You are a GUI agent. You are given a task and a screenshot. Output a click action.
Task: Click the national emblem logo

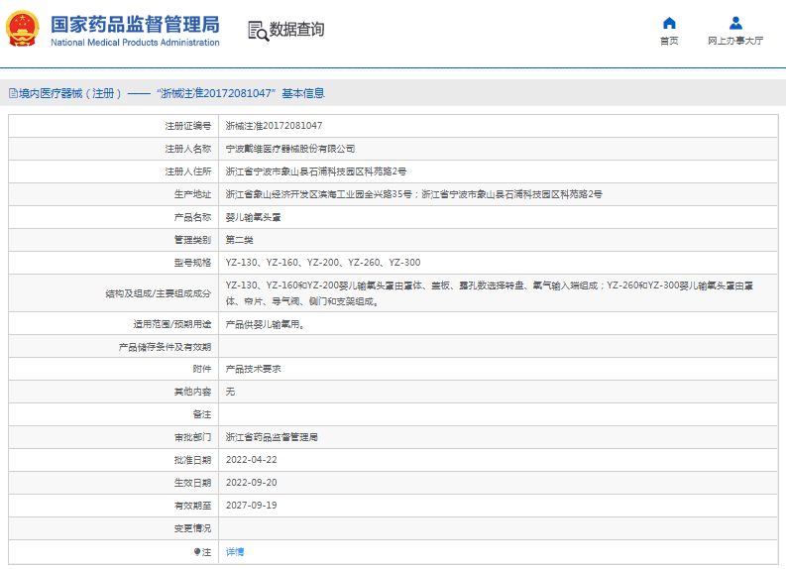[23, 30]
